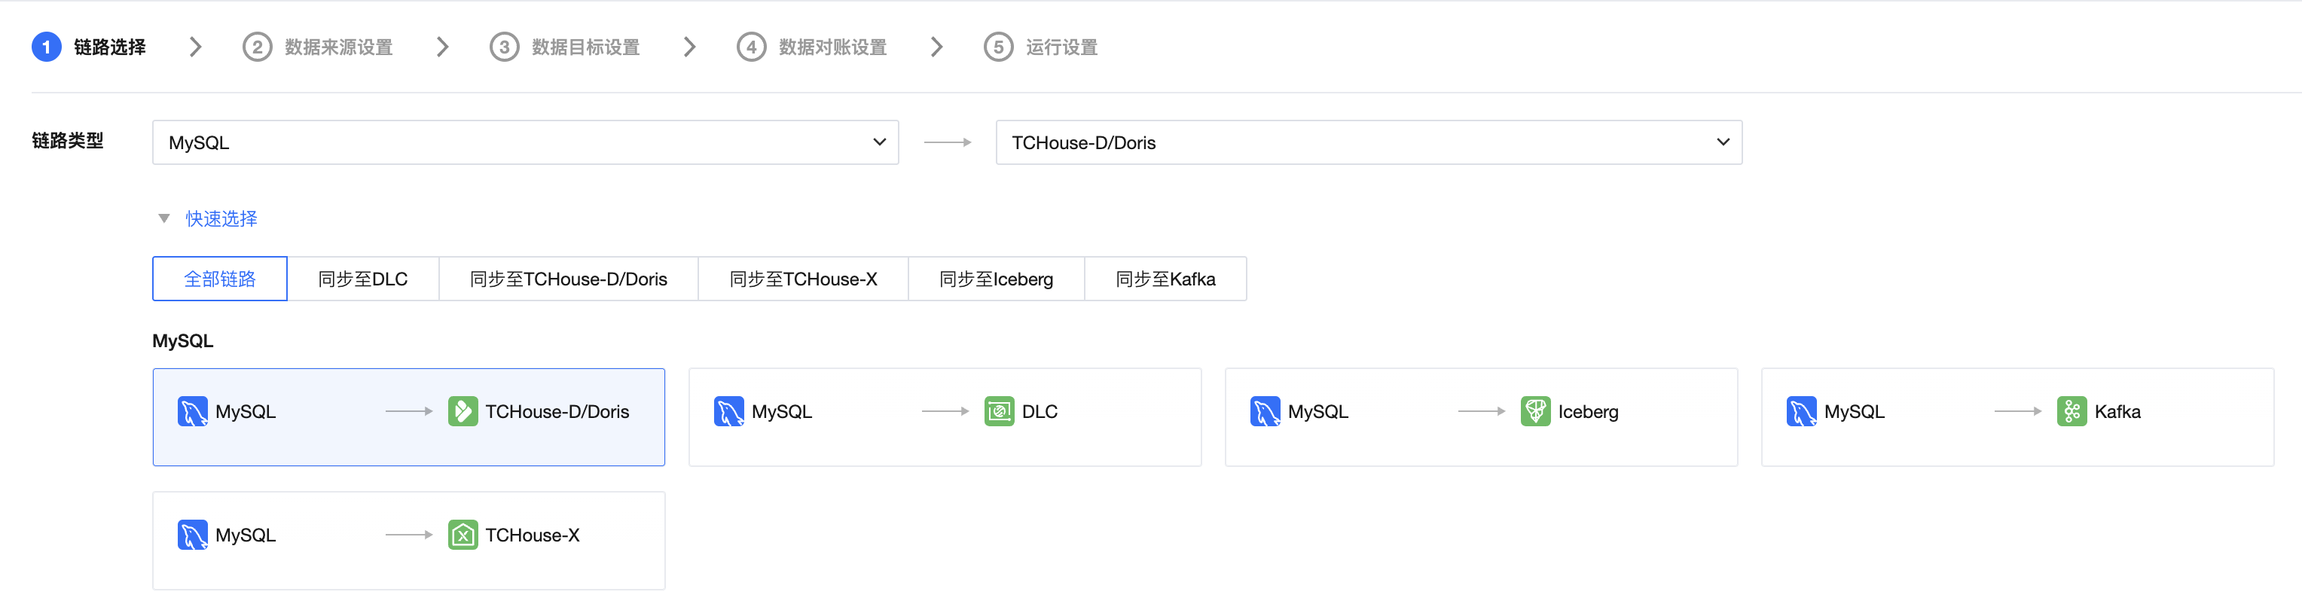
Task: Switch to the 同步至TCHouse-D/Doris tab
Action: click(569, 279)
